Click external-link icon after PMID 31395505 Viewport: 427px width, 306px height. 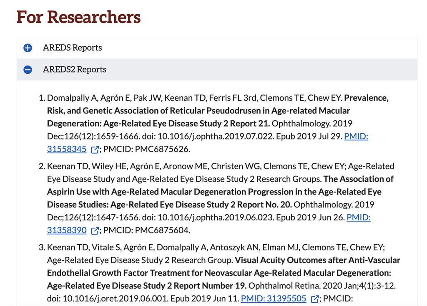coord(315,299)
